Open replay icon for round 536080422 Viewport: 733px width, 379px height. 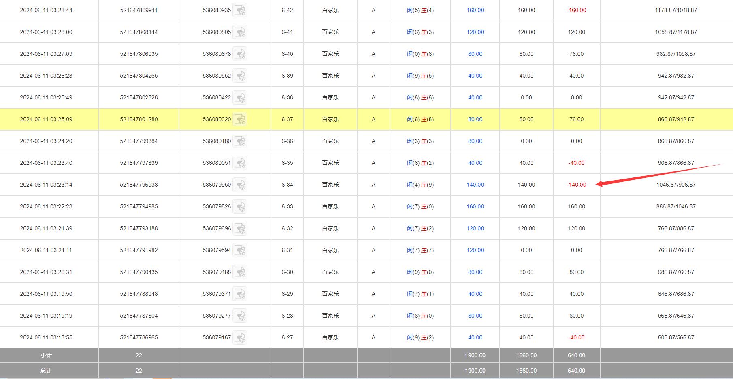240,98
